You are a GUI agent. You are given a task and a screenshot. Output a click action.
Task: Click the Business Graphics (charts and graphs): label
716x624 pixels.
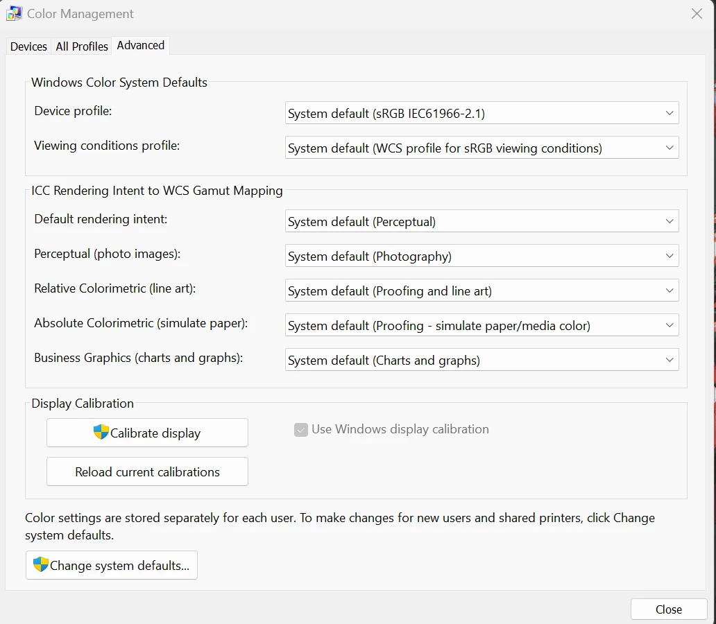pyautogui.click(x=138, y=358)
